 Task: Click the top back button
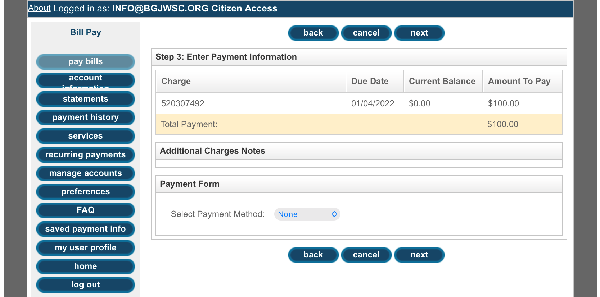(313, 33)
